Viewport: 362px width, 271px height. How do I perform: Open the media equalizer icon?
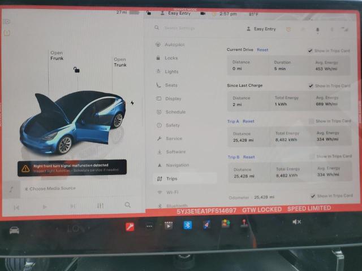(x=100, y=206)
